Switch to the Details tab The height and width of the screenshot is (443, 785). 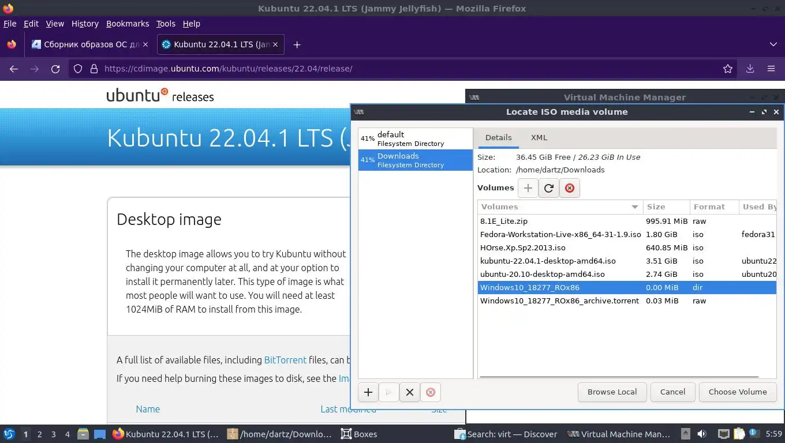pyautogui.click(x=498, y=137)
